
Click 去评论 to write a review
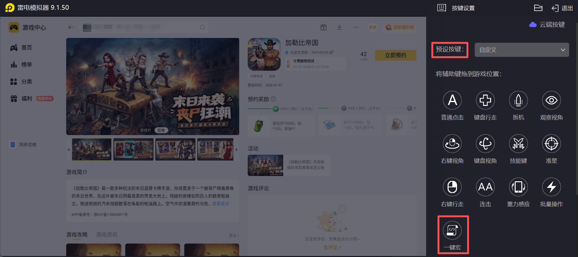[332, 247]
